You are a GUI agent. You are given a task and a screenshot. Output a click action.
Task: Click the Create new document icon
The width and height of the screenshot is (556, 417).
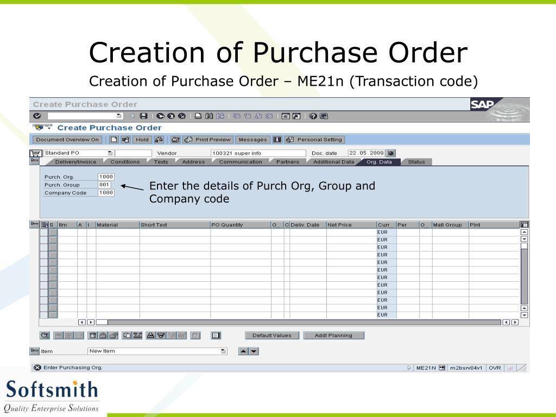point(114,140)
